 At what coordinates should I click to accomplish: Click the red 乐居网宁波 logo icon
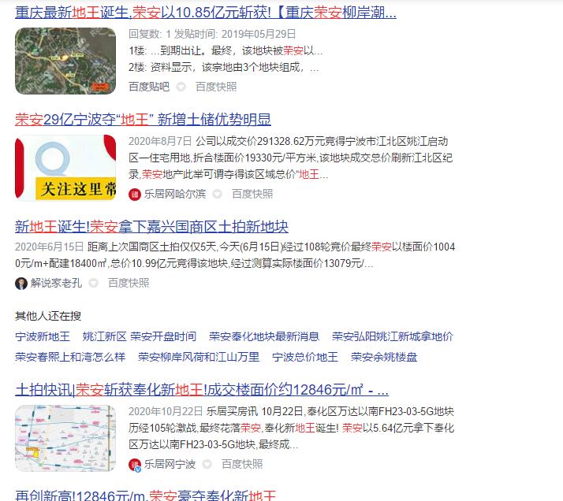pos(135,465)
